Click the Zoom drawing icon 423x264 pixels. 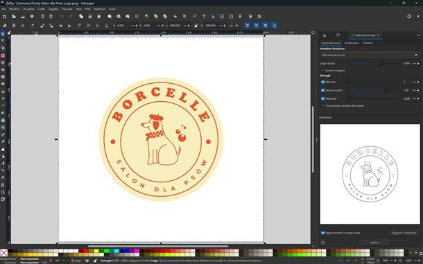coord(119,17)
